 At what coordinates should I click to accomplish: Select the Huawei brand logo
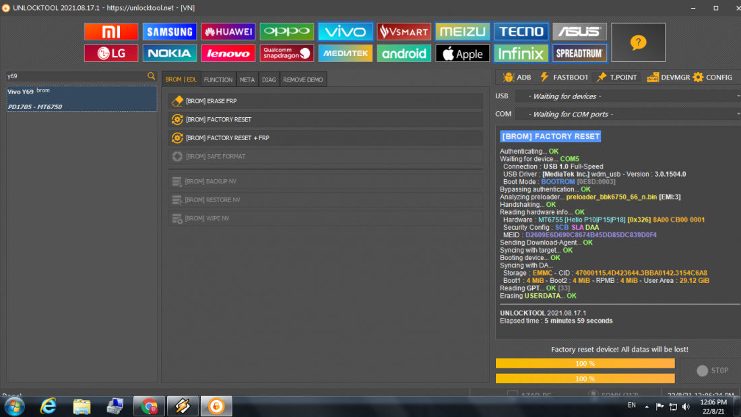tap(228, 32)
